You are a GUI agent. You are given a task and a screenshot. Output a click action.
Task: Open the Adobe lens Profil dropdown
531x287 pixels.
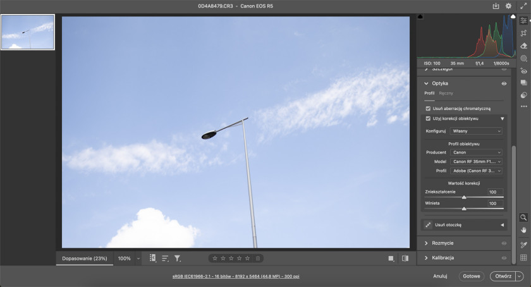click(476, 171)
